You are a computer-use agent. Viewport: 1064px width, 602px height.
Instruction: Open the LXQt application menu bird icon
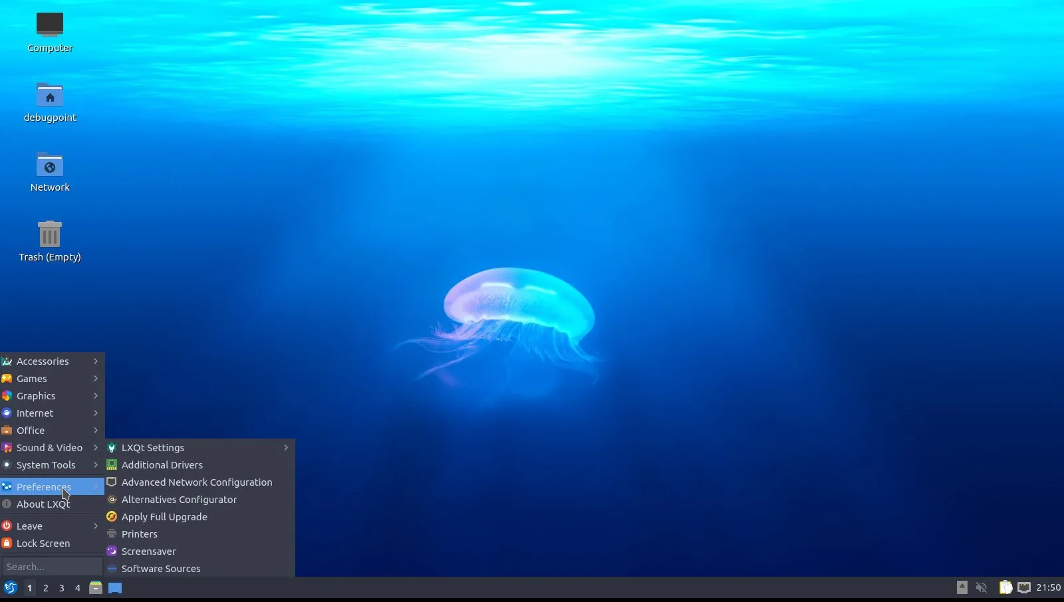[11, 588]
